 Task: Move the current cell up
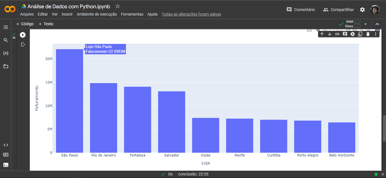tap(322, 34)
